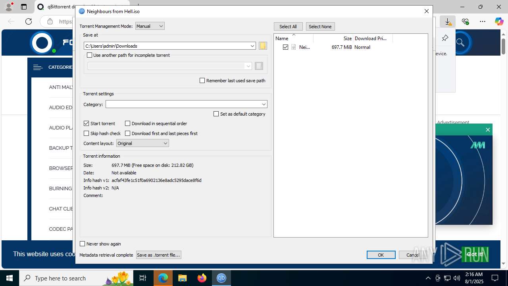
Task: Check Set as default category
Action: click(216, 114)
